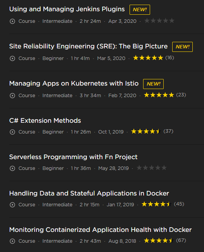
Task: Click the (45) ratings count
Action: coord(179,204)
